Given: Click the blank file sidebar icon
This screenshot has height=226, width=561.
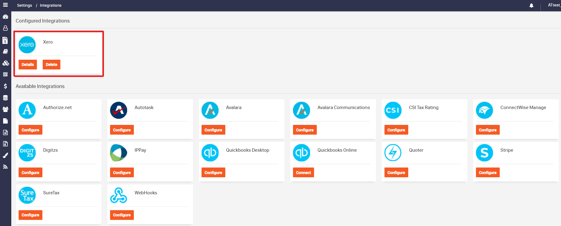Looking at the screenshot, I should click(5, 121).
